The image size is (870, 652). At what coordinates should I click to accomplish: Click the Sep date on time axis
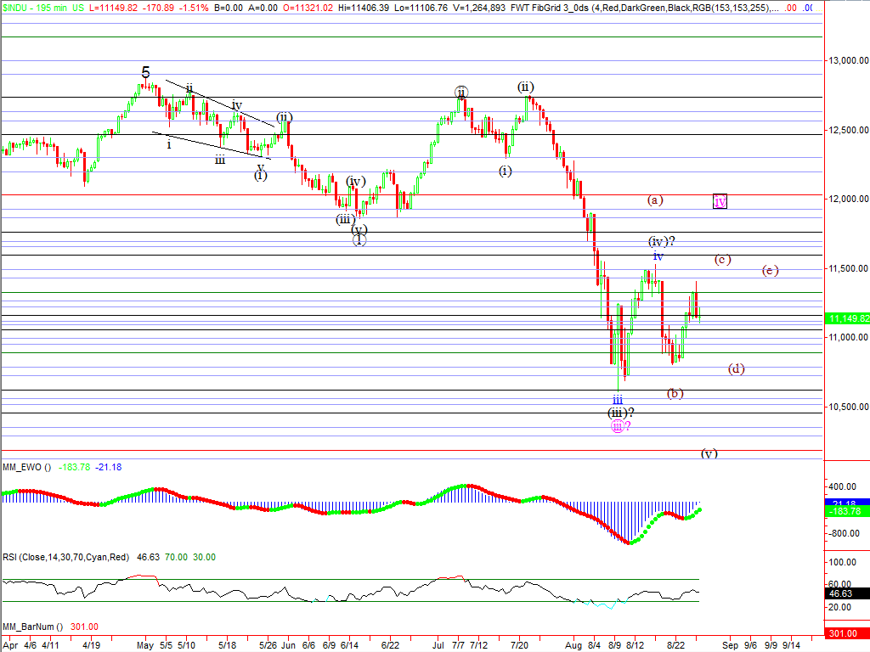[730, 644]
